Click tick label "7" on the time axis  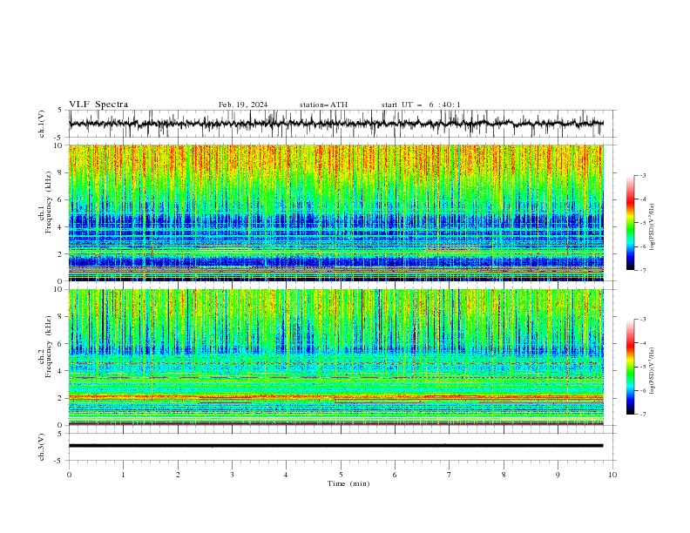coord(450,475)
